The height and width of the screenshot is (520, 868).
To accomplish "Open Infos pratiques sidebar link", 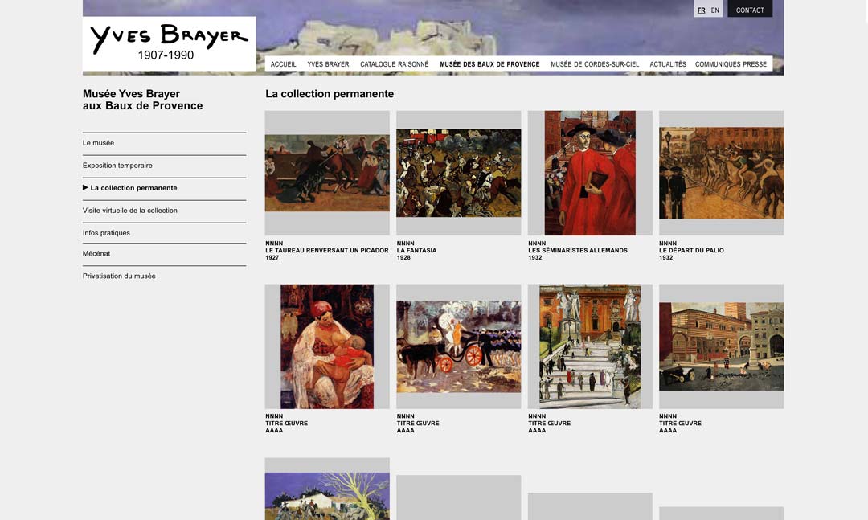I will click(106, 233).
